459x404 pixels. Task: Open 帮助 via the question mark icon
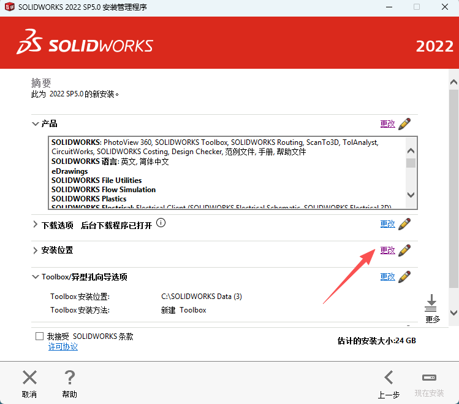tap(70, 378)
